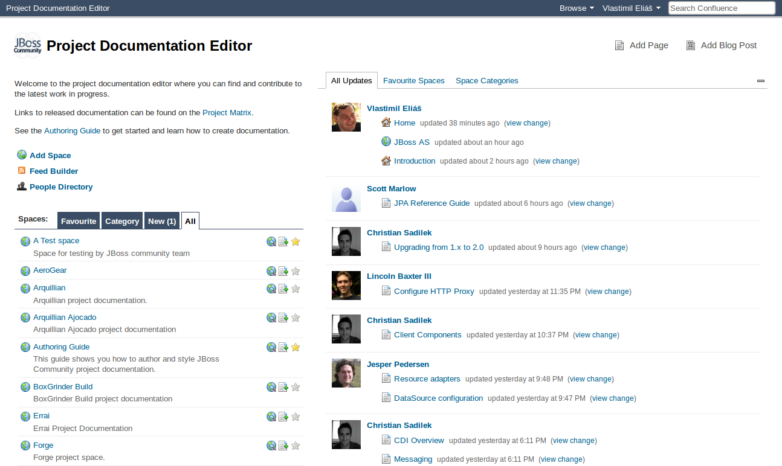
Task: Click Jesper Pedersen profile photo
Action: tap(346, 373)
